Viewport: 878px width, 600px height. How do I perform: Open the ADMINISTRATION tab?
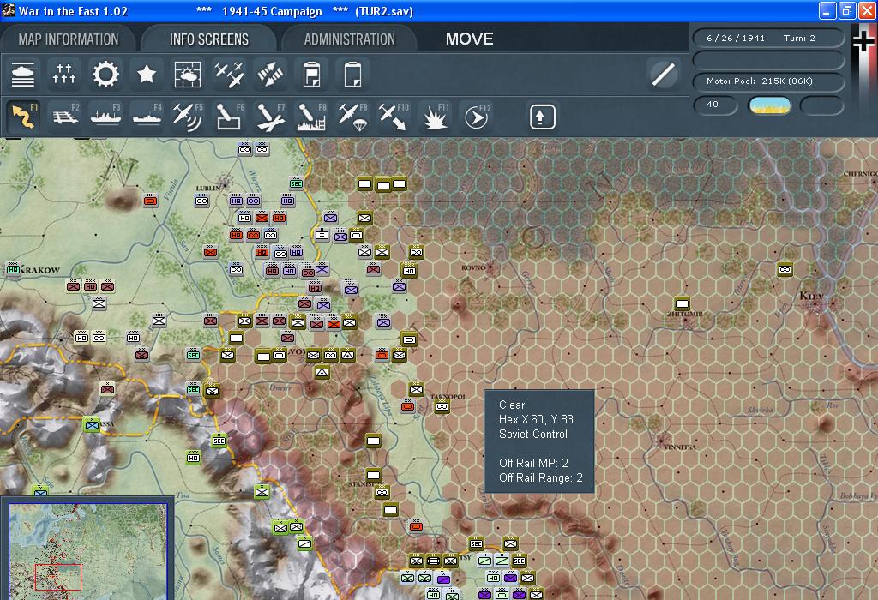[350, 39]
